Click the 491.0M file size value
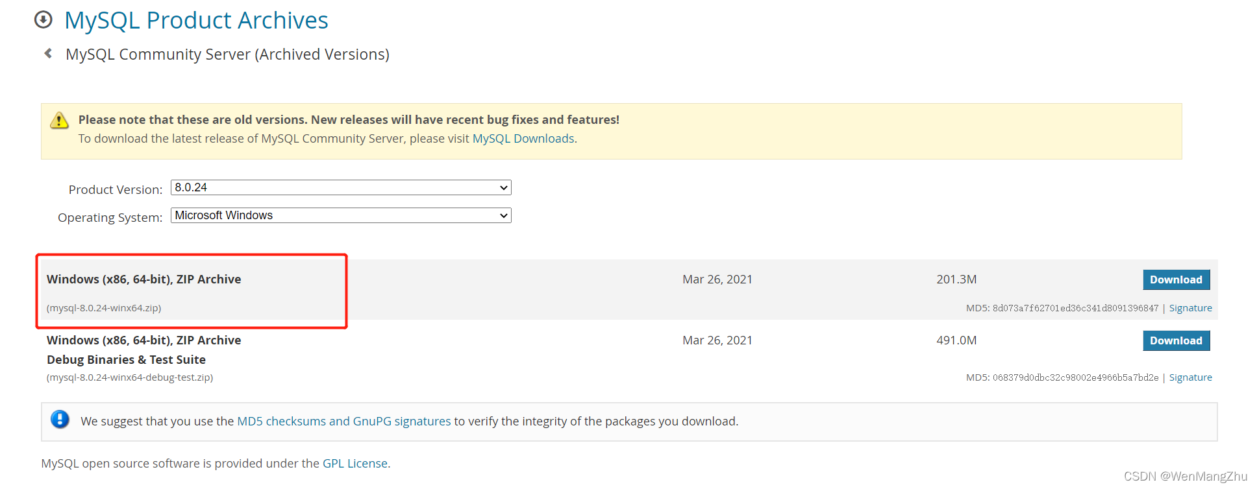This screenshot has height=489, width=1257. tap(956, 340)
